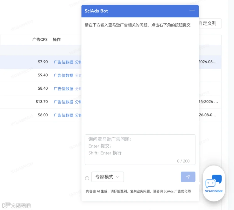
Task: Open 广告位数据 link in the $9.40 row
Action: click(x=64, y=75)
